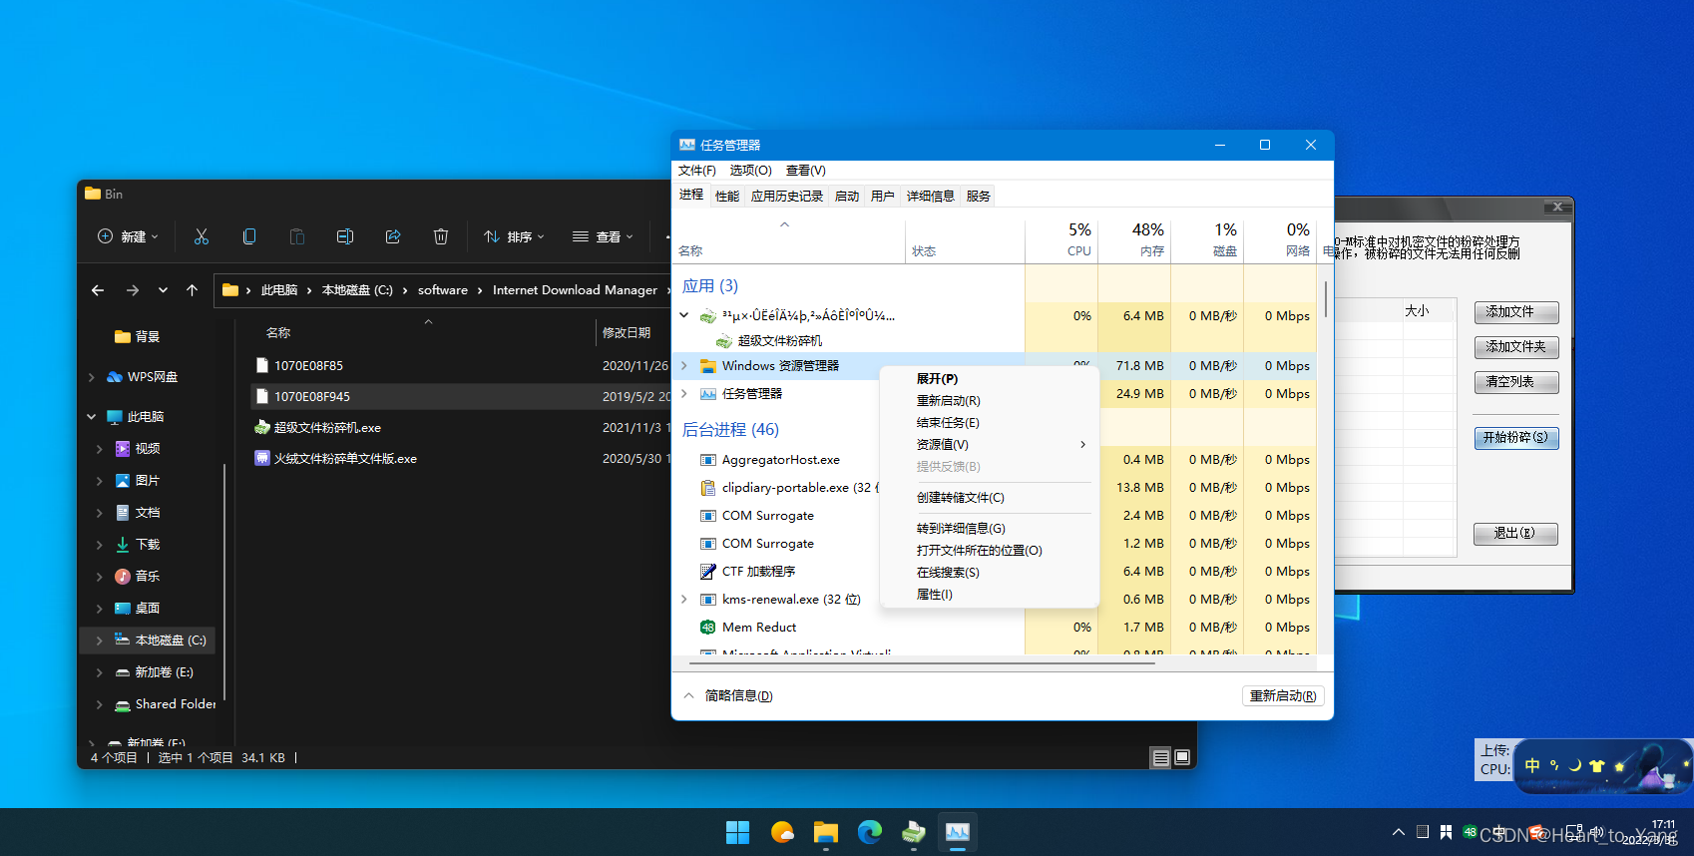Image resolution: width=1694 pixels, height=856 pixels.
Task: Click 清空列表 button in shredder window
Action: (x=1516, y=382)
